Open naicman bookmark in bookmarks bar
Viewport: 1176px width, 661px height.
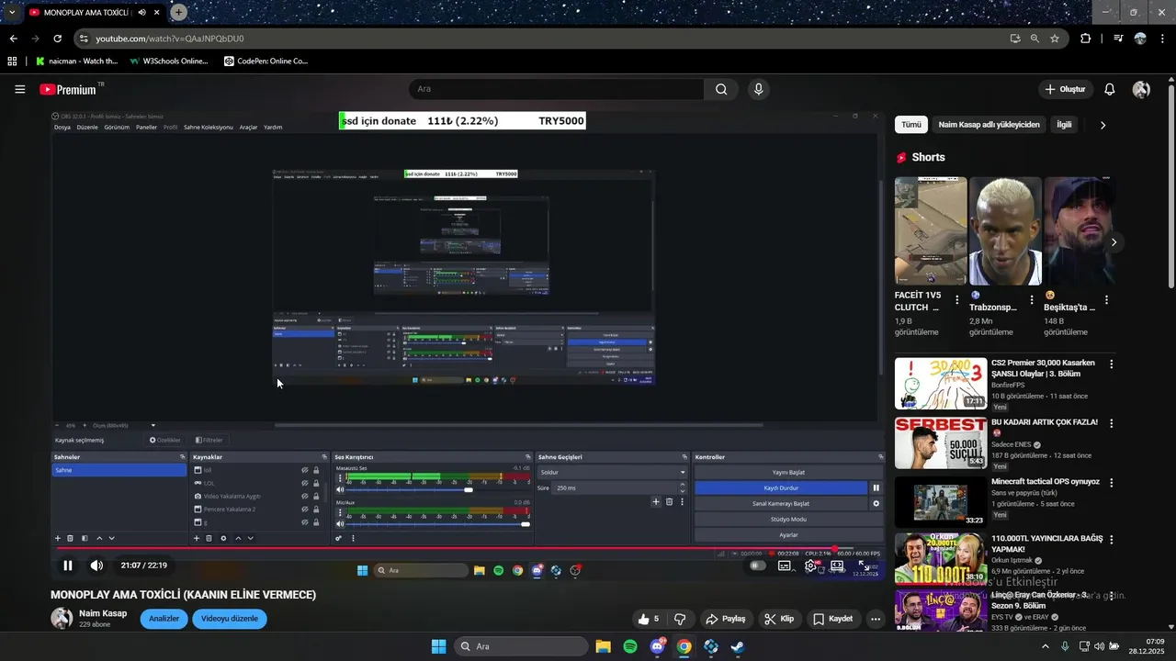click(77, 62)
